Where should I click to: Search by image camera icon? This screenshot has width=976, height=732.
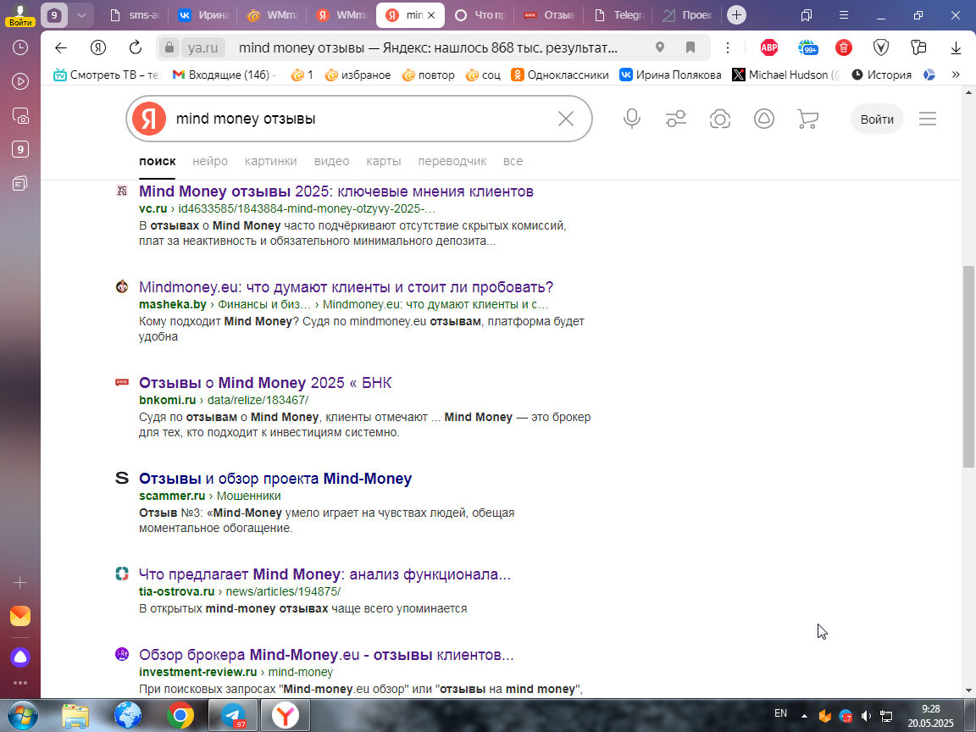[x=720, y=119]
